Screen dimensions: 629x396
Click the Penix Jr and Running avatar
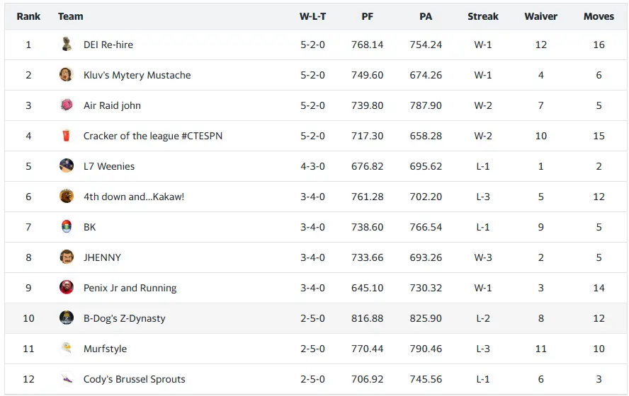(67, 288)
